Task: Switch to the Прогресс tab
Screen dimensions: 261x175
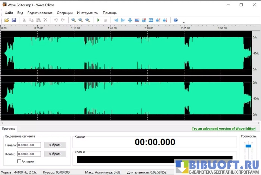Action: [9, 129]
